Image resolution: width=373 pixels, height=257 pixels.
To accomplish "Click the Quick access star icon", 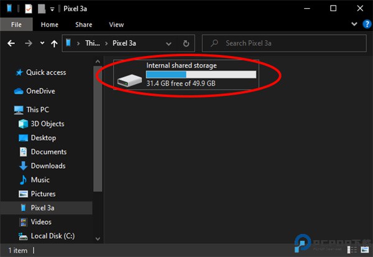I will click(x=19, y=72).
